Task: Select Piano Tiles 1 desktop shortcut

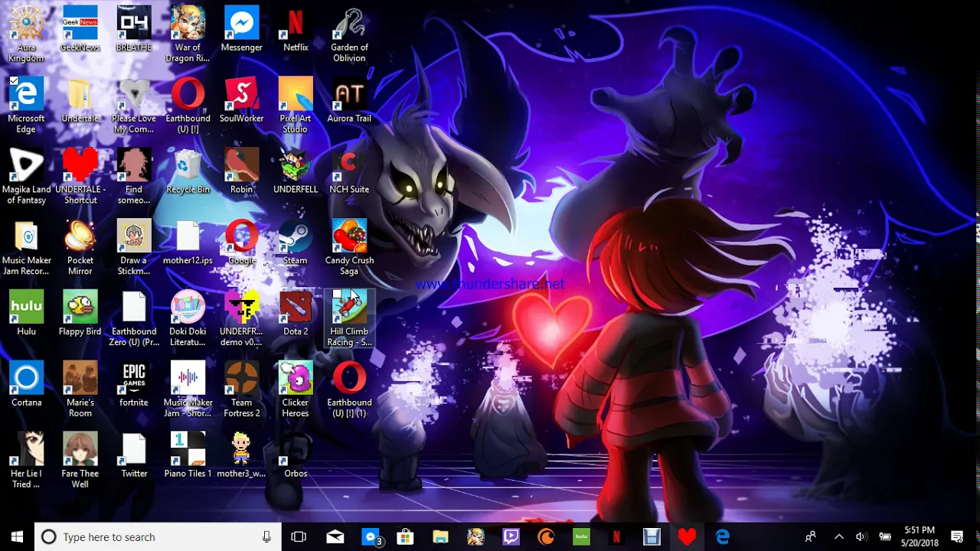Action: [x=188, y=456]
